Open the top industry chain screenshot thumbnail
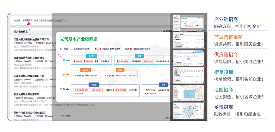275x132 pixels. (189, 22)
